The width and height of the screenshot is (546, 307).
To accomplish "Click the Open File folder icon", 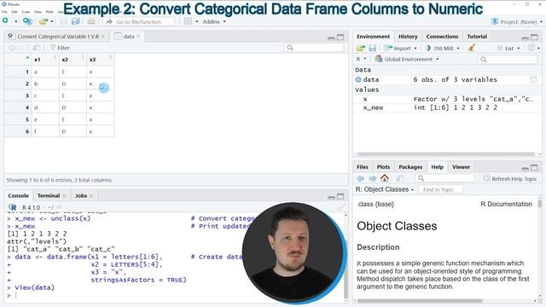I will point(44,21).
